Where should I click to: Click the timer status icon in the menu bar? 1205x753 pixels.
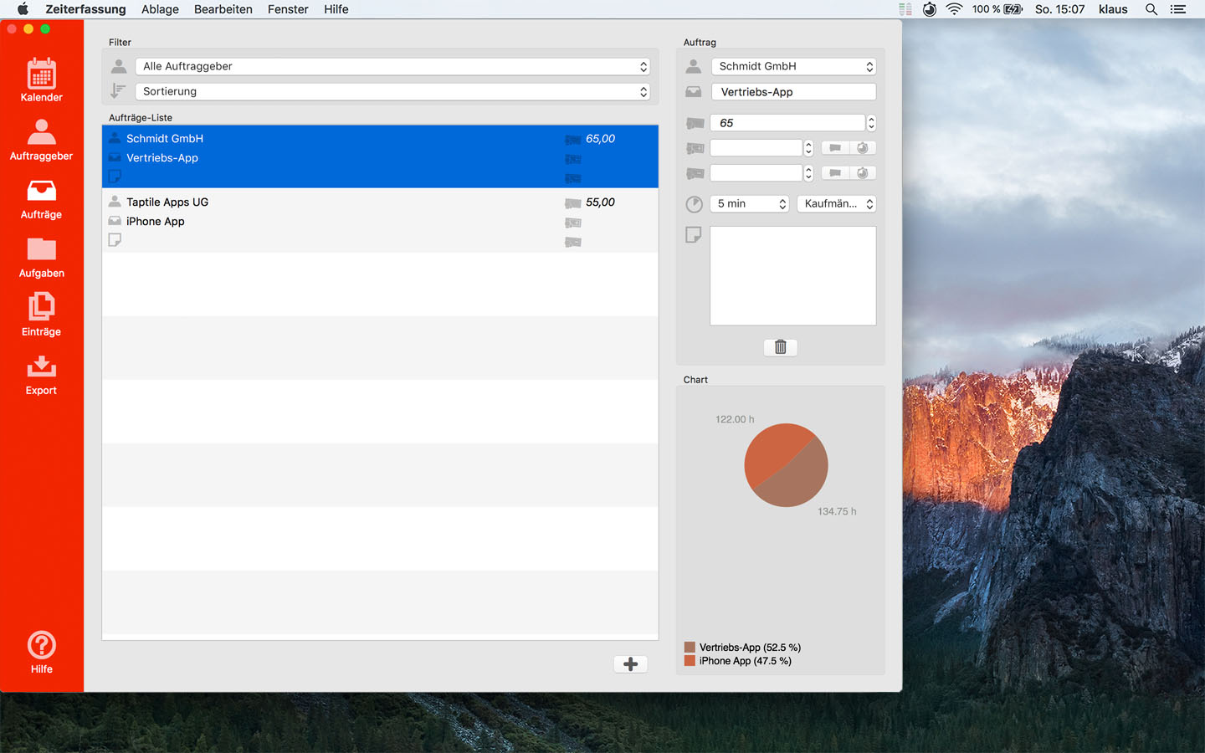(x=930, y=9)
